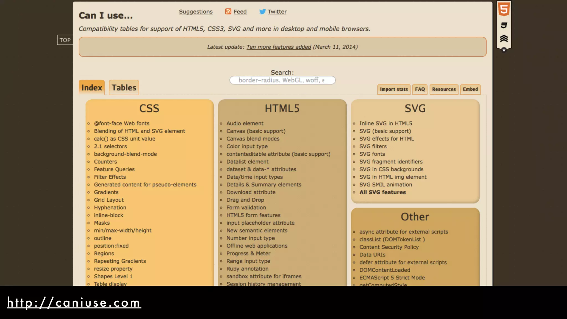Screen dimensions: 567x319
Task: Open 'New semantic elements' entry
Action: point(257,230)
